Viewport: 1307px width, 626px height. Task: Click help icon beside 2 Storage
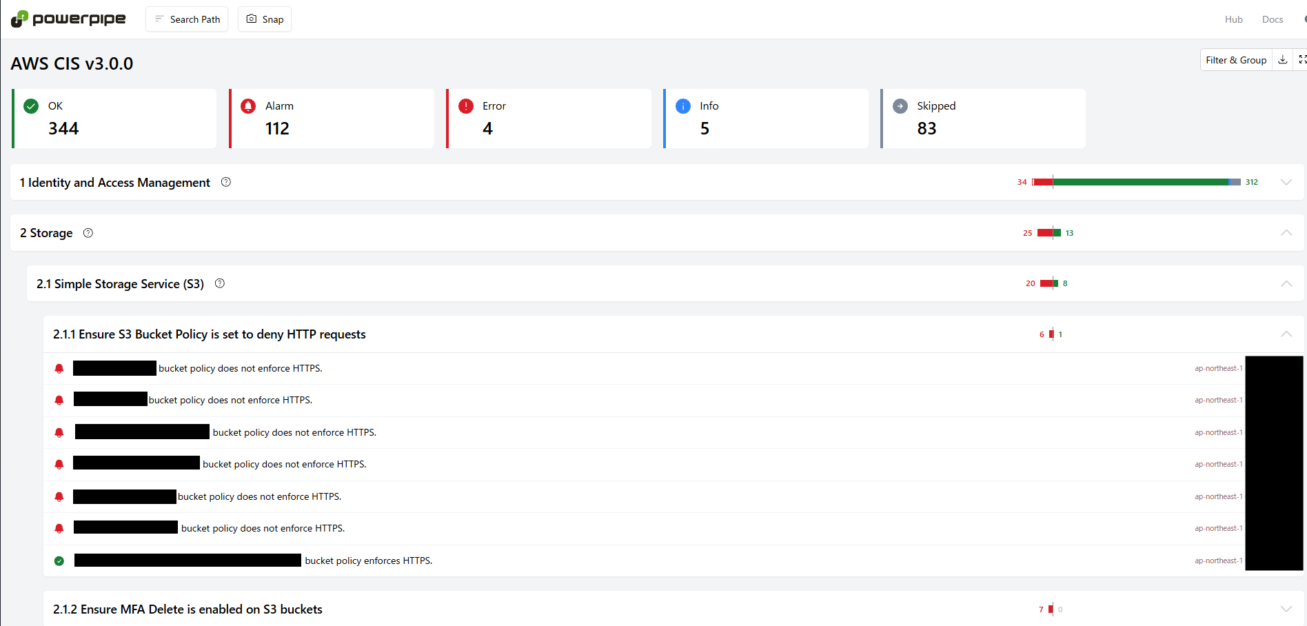click(x=88, y=233)
